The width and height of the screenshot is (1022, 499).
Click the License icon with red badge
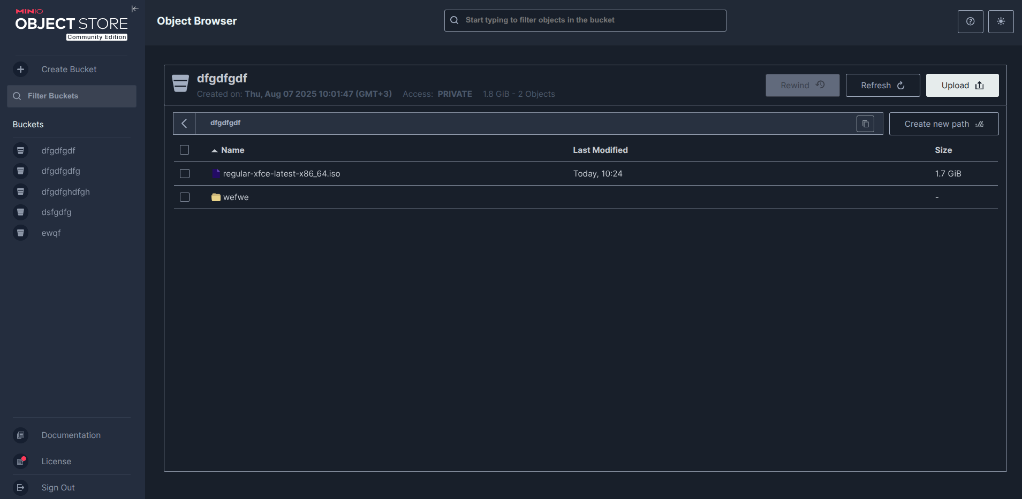click(x=20, y=462)
